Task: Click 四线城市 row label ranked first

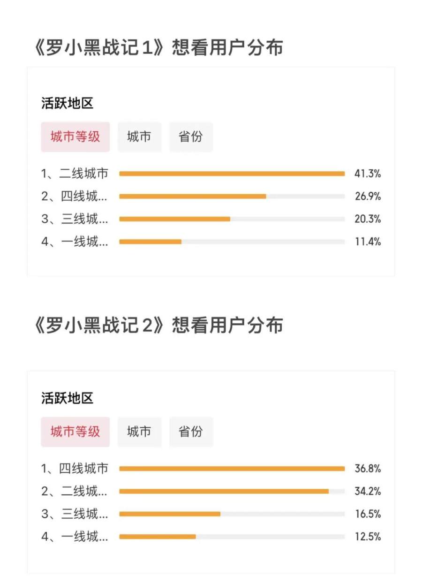Action: click(x=75, y=469)
